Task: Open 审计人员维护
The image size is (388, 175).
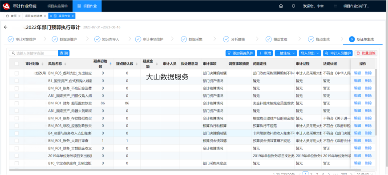Action: [338, 53]
